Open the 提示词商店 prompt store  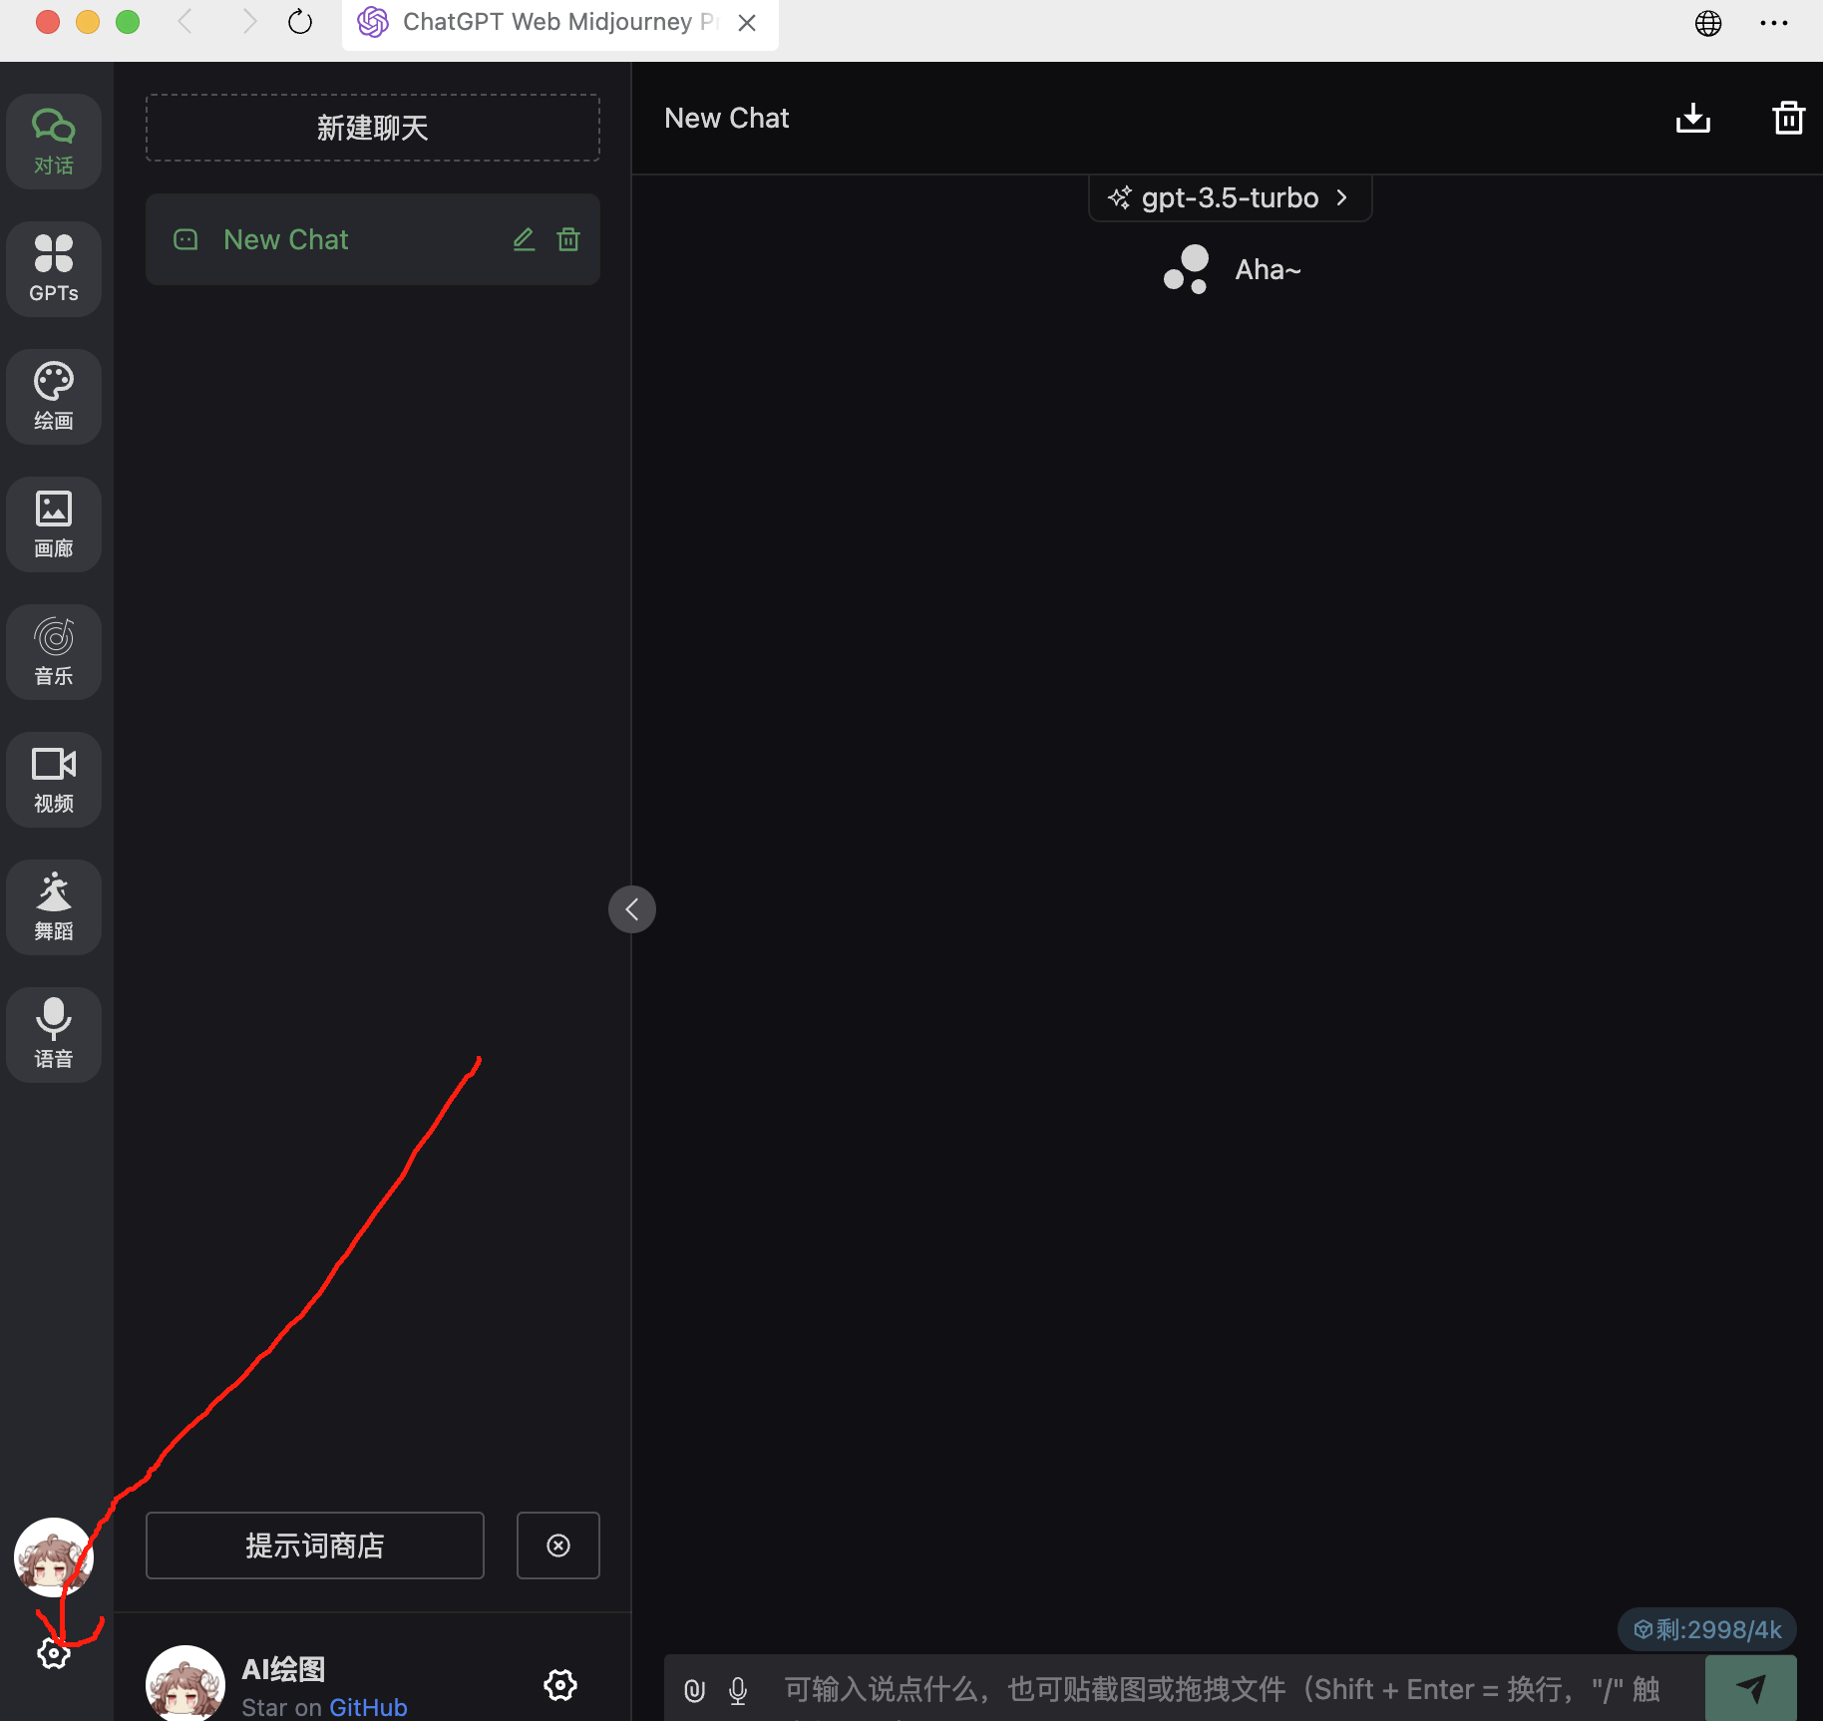(315, 1546)
